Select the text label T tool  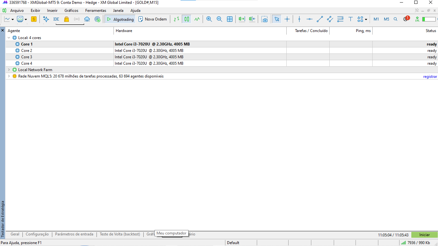[350, 19]
